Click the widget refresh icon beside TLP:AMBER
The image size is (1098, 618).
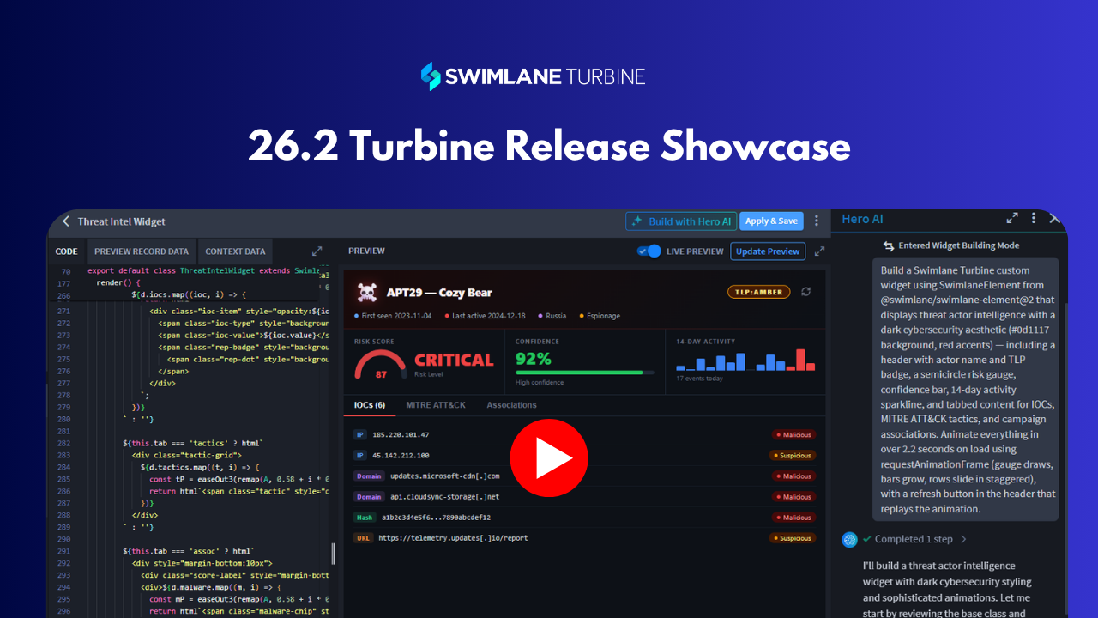[805, 292]
